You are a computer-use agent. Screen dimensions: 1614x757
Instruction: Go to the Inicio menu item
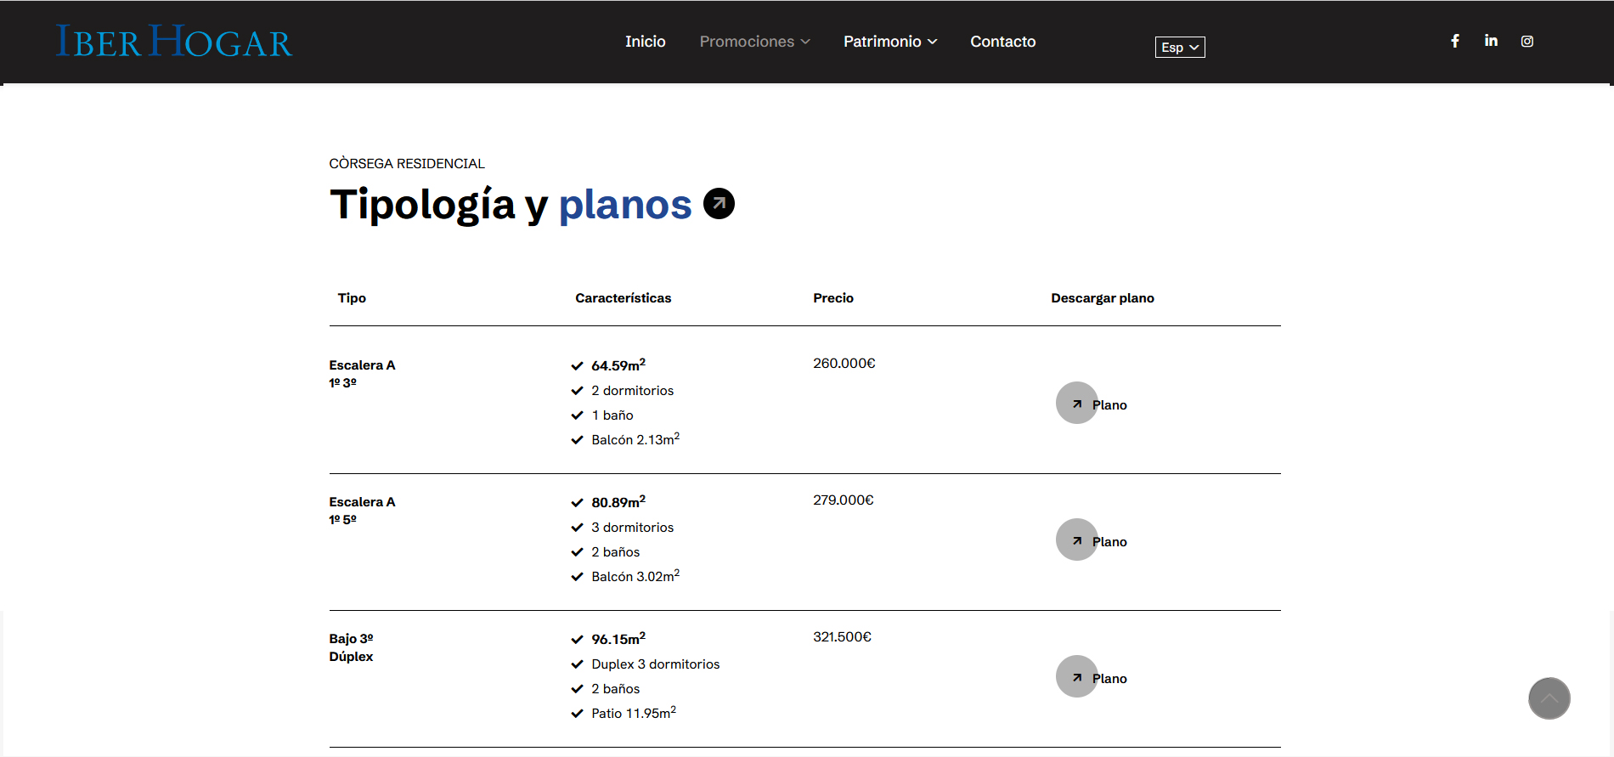tap(645, 42)
